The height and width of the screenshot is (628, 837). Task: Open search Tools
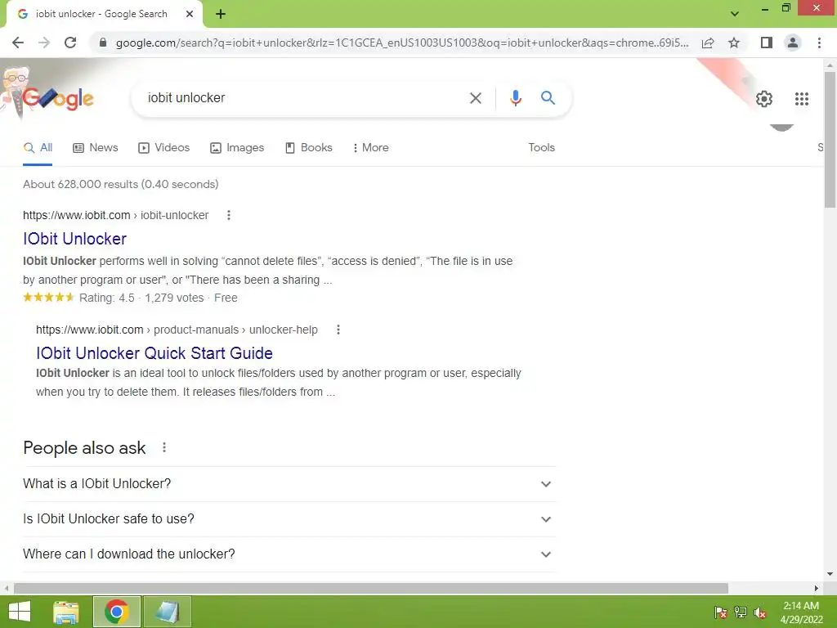541,147
